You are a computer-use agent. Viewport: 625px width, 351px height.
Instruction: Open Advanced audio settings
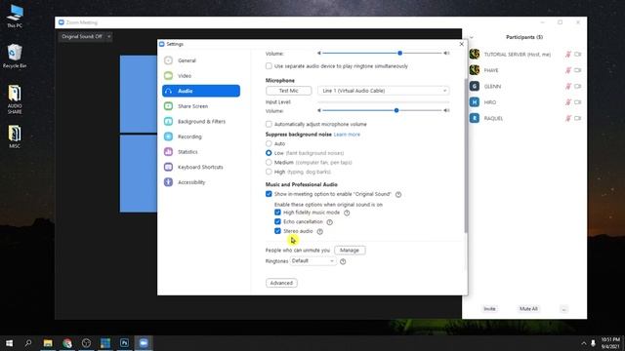[x=281, y=283]
